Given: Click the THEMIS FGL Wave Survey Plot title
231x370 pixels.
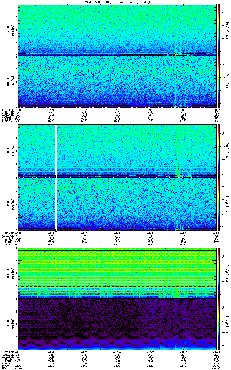Looking at the screenshot, I should pos(117,2).
